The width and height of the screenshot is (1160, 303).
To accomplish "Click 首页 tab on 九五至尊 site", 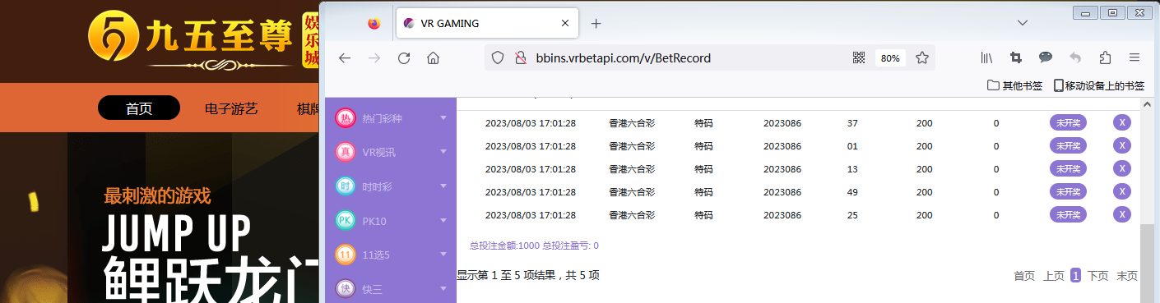I will pyautogui.click(x=139, y=108).
